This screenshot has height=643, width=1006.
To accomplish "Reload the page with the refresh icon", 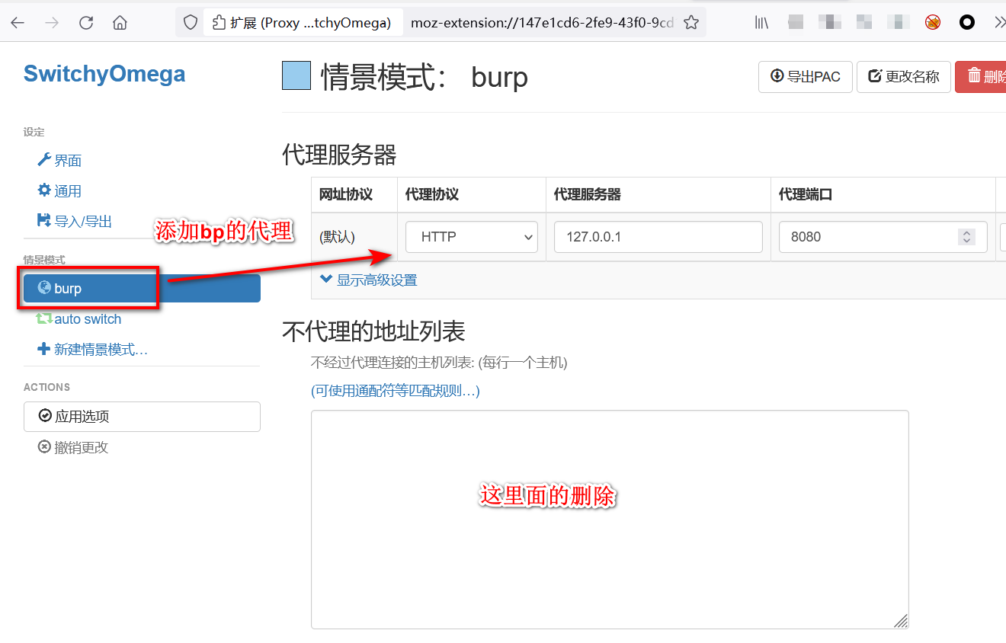I will pos(86,23).
